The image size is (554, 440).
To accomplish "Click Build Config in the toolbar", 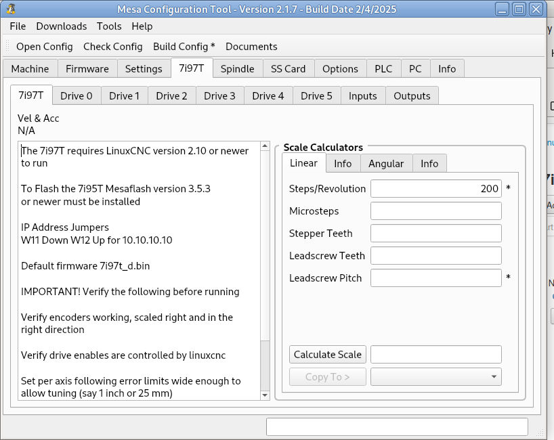I will tap(184, 47).
